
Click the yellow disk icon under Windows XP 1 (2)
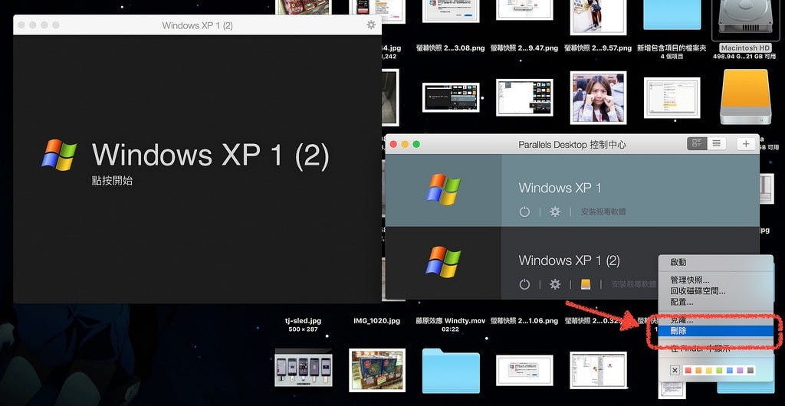pos(586,284)
